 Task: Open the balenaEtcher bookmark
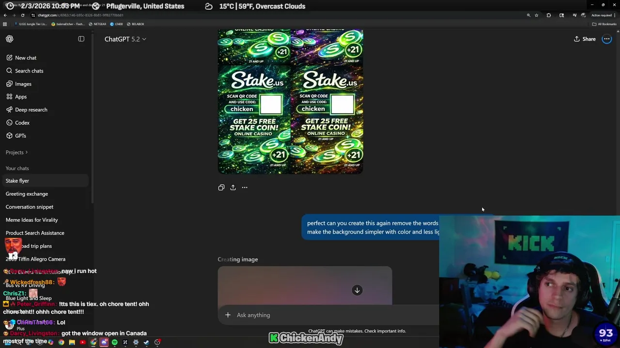68,24
